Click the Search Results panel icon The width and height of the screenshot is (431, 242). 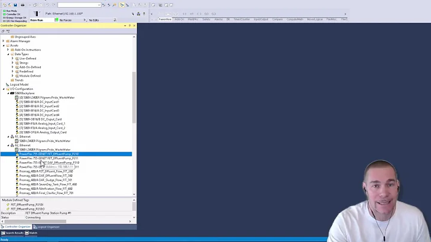tap(3, 233)
